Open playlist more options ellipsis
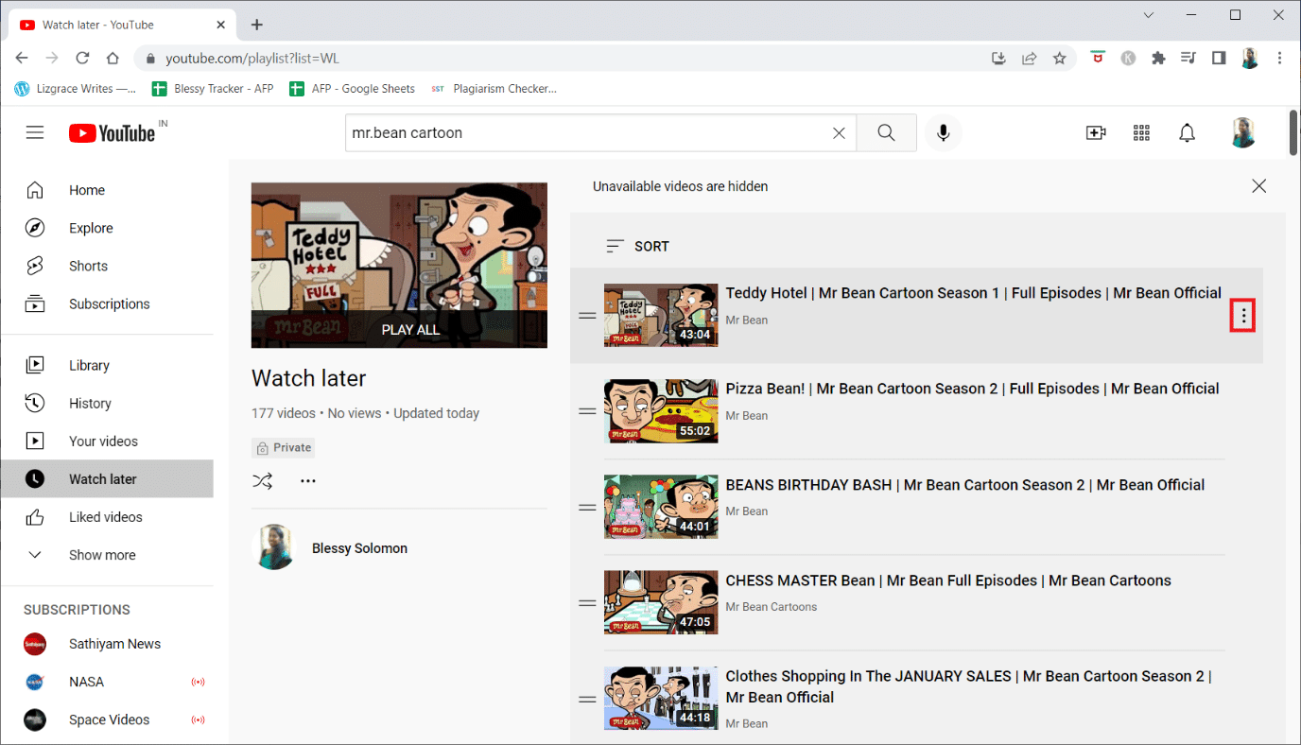The height and width of the screenshot is (745, 1301). coord(308,481)
